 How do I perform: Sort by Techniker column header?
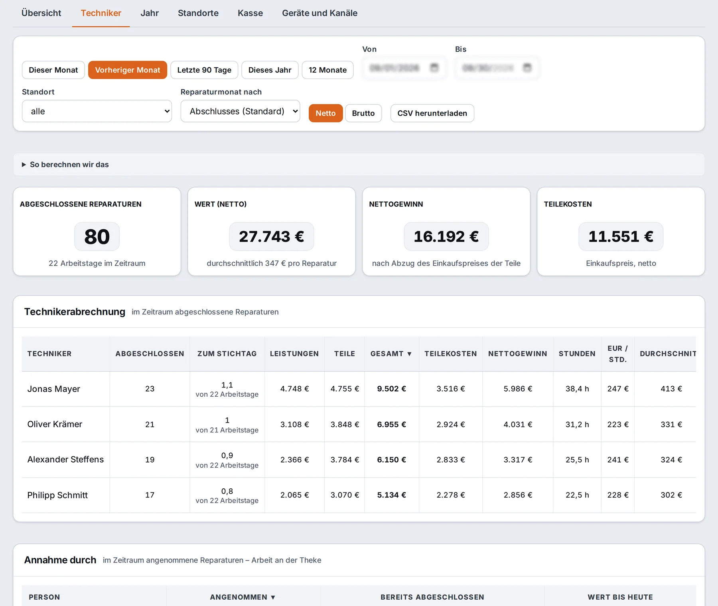tap(66, 354)
